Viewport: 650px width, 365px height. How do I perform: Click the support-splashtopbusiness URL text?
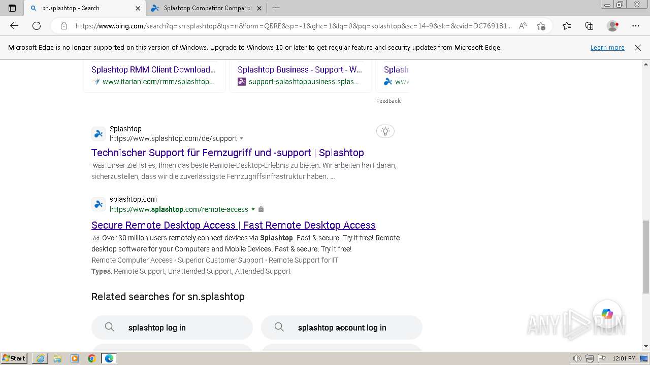pyautogui.click(x=304, y=82)
